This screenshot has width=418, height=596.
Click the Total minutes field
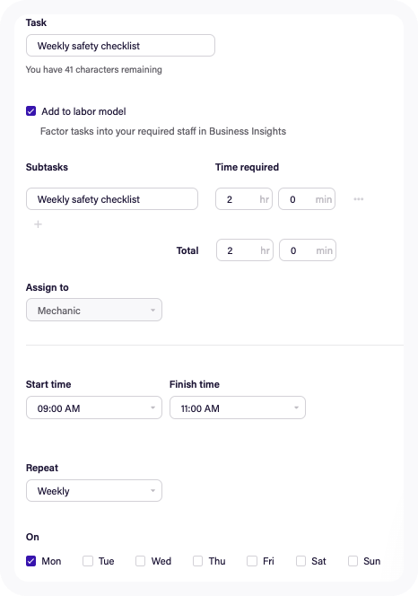pos(308,250)
